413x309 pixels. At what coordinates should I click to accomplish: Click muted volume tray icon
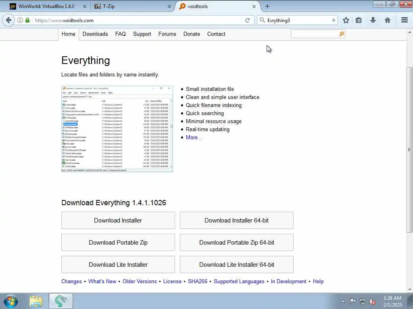coord(372,301)
